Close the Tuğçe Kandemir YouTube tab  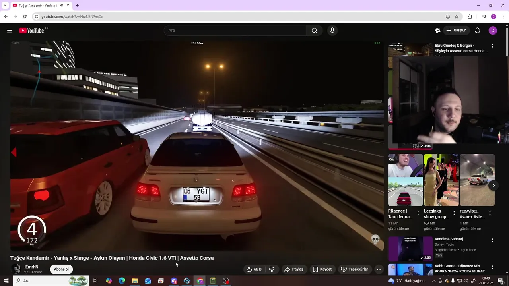(x=68, y=5)
